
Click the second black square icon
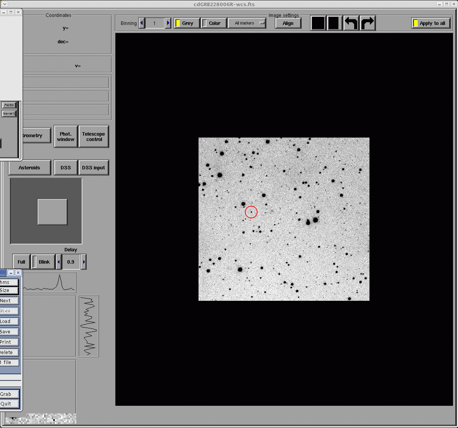333,23
